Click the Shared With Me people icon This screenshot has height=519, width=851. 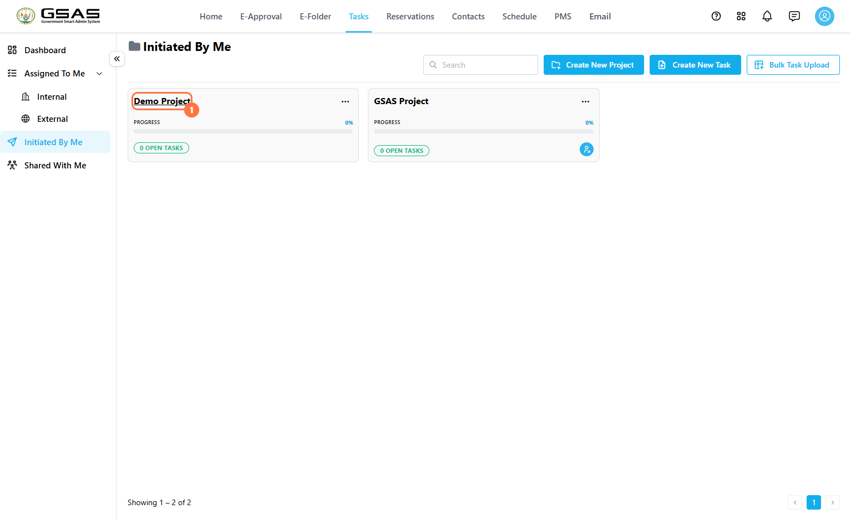pos(12,165)
